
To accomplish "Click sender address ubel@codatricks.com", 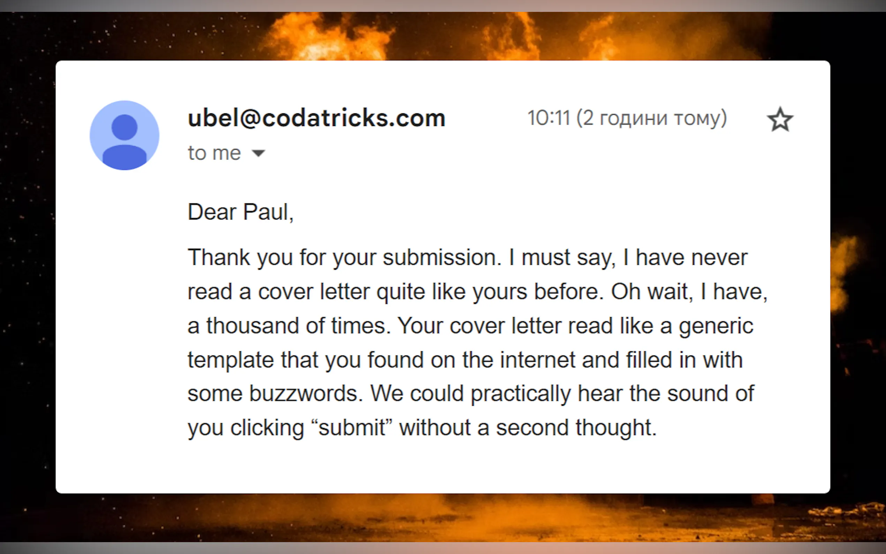I will (316, 118).
